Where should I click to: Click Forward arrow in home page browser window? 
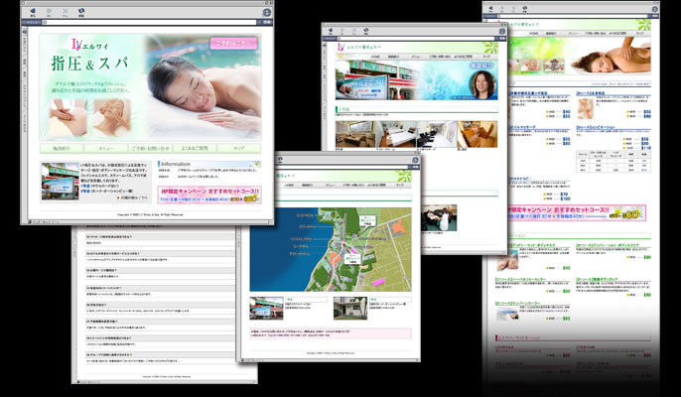pyautogui.click(x=49, y=11)
